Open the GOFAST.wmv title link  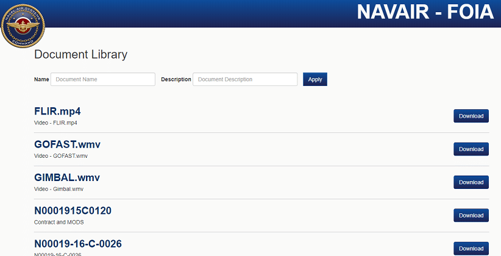(68, 144)
